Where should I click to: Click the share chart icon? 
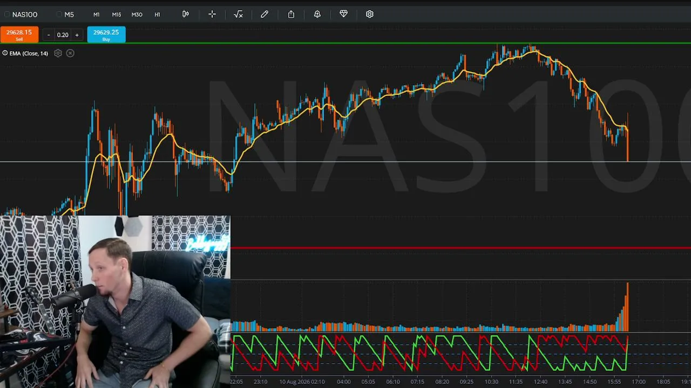(291, 14)
